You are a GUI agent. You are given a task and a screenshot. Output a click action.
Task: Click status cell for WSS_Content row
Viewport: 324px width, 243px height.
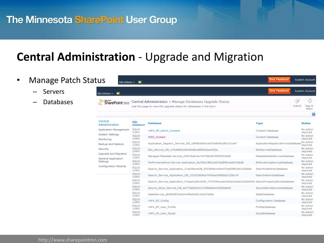pyautogui.click(x=307, y=137)
